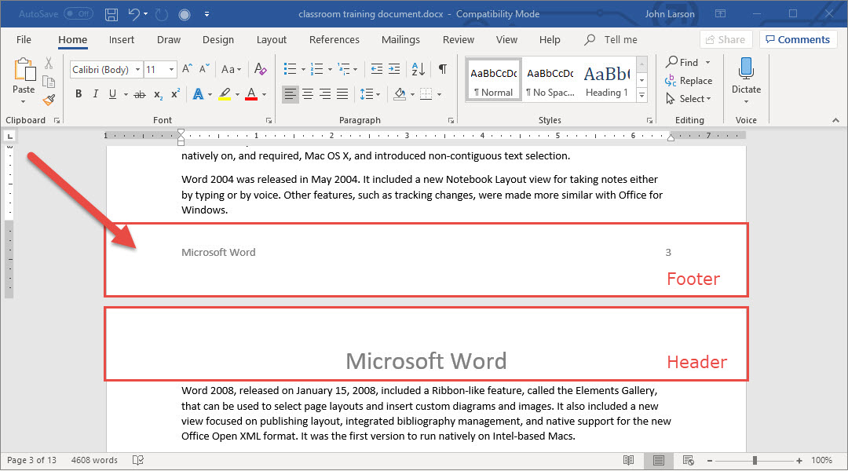This screenshot has height=471, width=848.
Task: Click the Comments button
Action: click(x=797, y=39)
